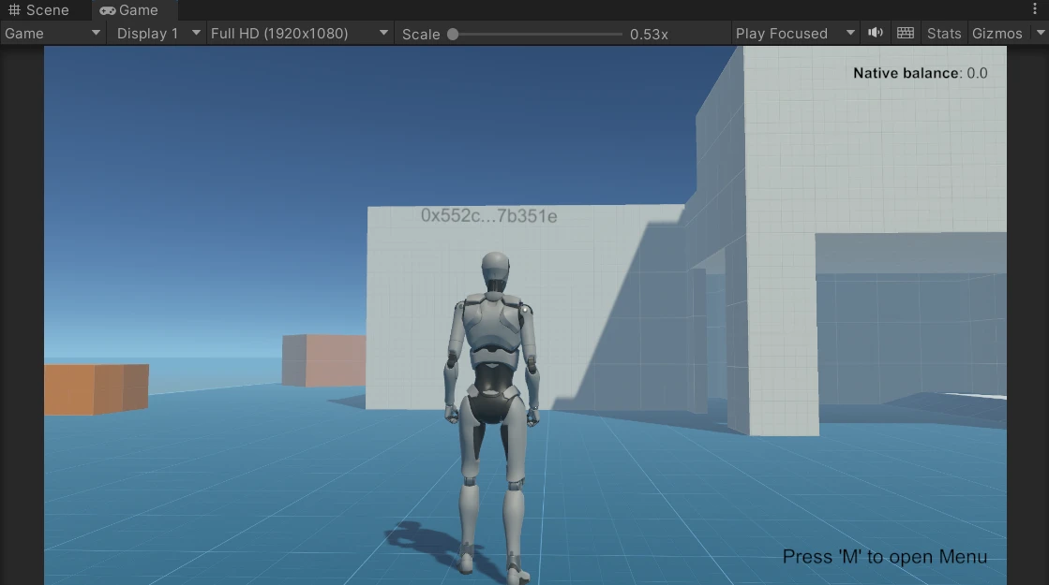Open the three-dot panel options menu
Screen dimensions: 1049x585
coord(1035,9)
